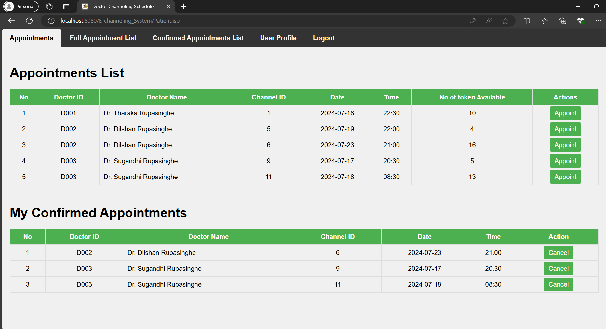This screenshot has height=329, width=606.
Task: Open the Workspaces icon in title bar
Action: 49,7
